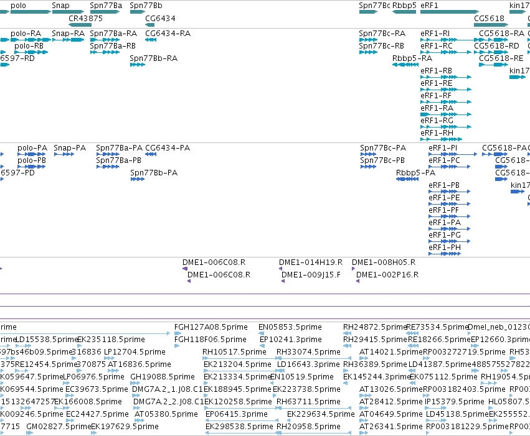
Task: Open protein 'eRF1-PC'
Action: pos(444,160)
